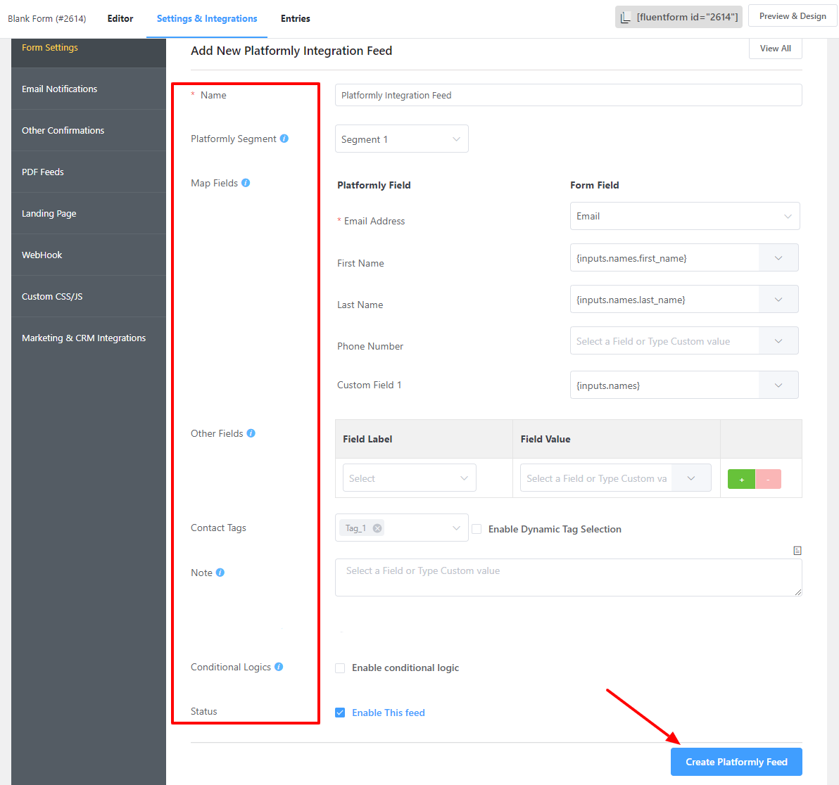Click the Conditional Logics info icon
This screenshot has height=785, width=839.
pyautogui.click(x=279, y=667)
